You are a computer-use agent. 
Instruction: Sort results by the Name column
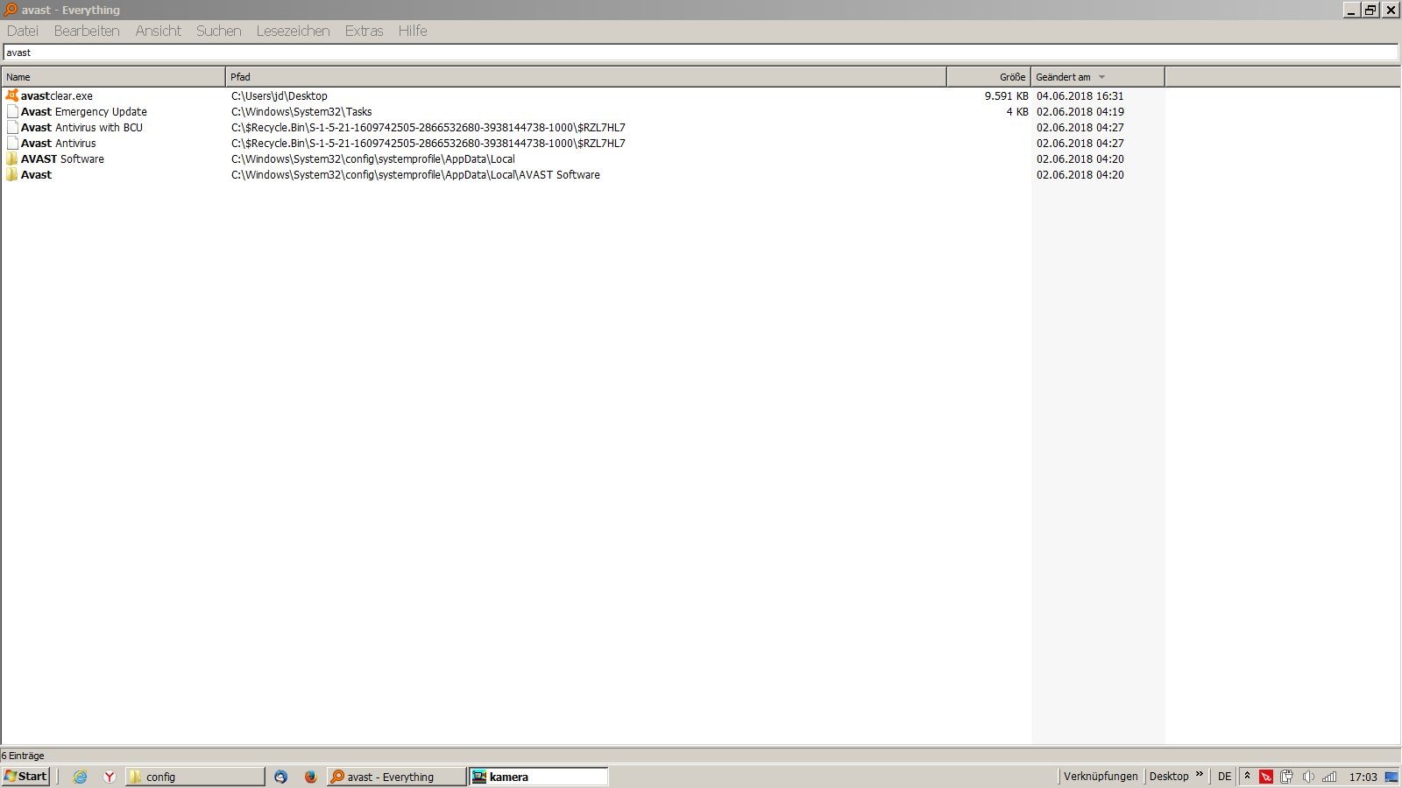tap(113, 77)
